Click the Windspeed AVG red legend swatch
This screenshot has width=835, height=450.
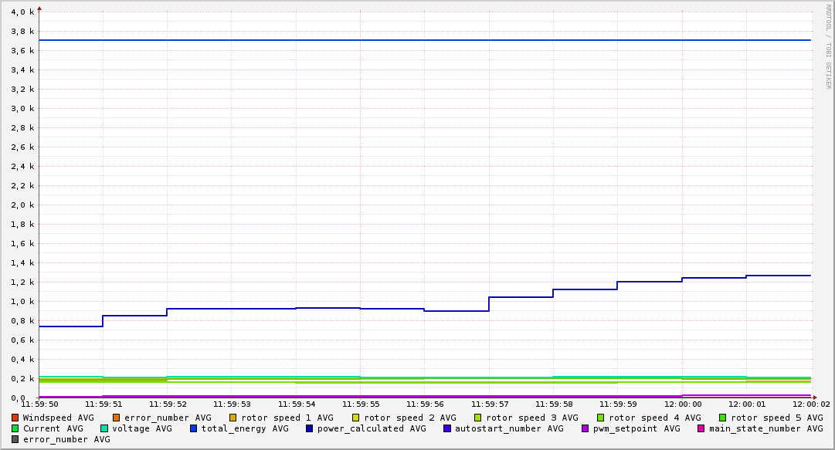[15, 418]
